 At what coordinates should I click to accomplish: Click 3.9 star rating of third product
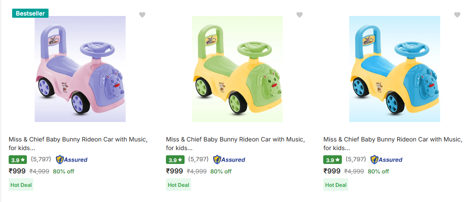coord(333,160)
